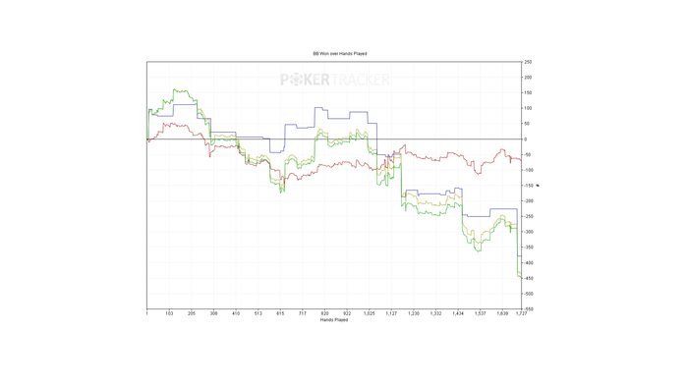Image resolution: width=688 pixels, height=387 pixels.
Task: Pick the 1,434 x-axis tick label
Action: pos(458,313)
